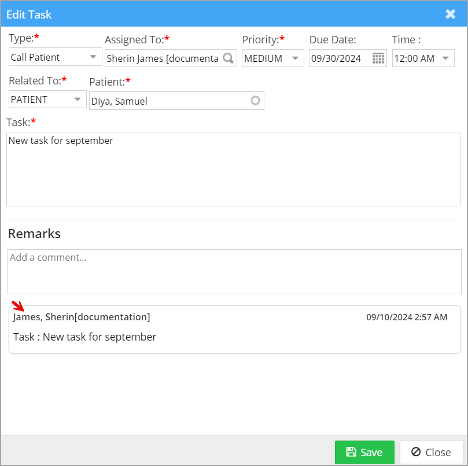Open the Related To dropdown showing PATIENT
Screen dimensions: 468x466
78,99
